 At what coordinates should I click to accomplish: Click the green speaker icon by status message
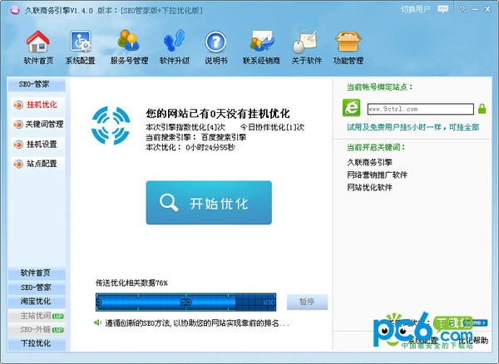point(97,323)
